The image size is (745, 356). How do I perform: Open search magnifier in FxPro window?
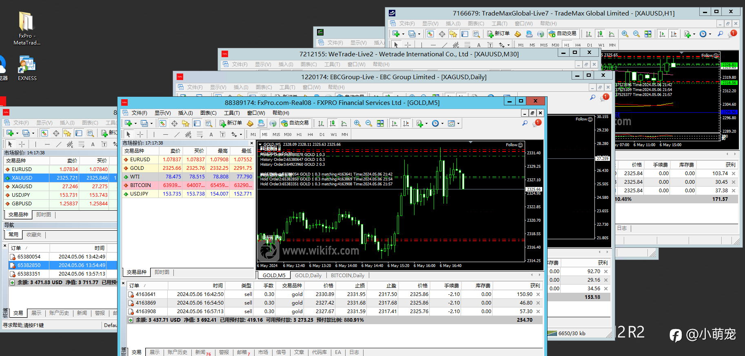click(525, 123)
